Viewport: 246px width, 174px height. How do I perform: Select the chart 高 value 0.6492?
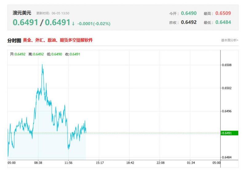tap(38, 54)
